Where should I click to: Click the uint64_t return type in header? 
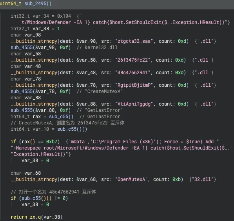click(11, 3)
